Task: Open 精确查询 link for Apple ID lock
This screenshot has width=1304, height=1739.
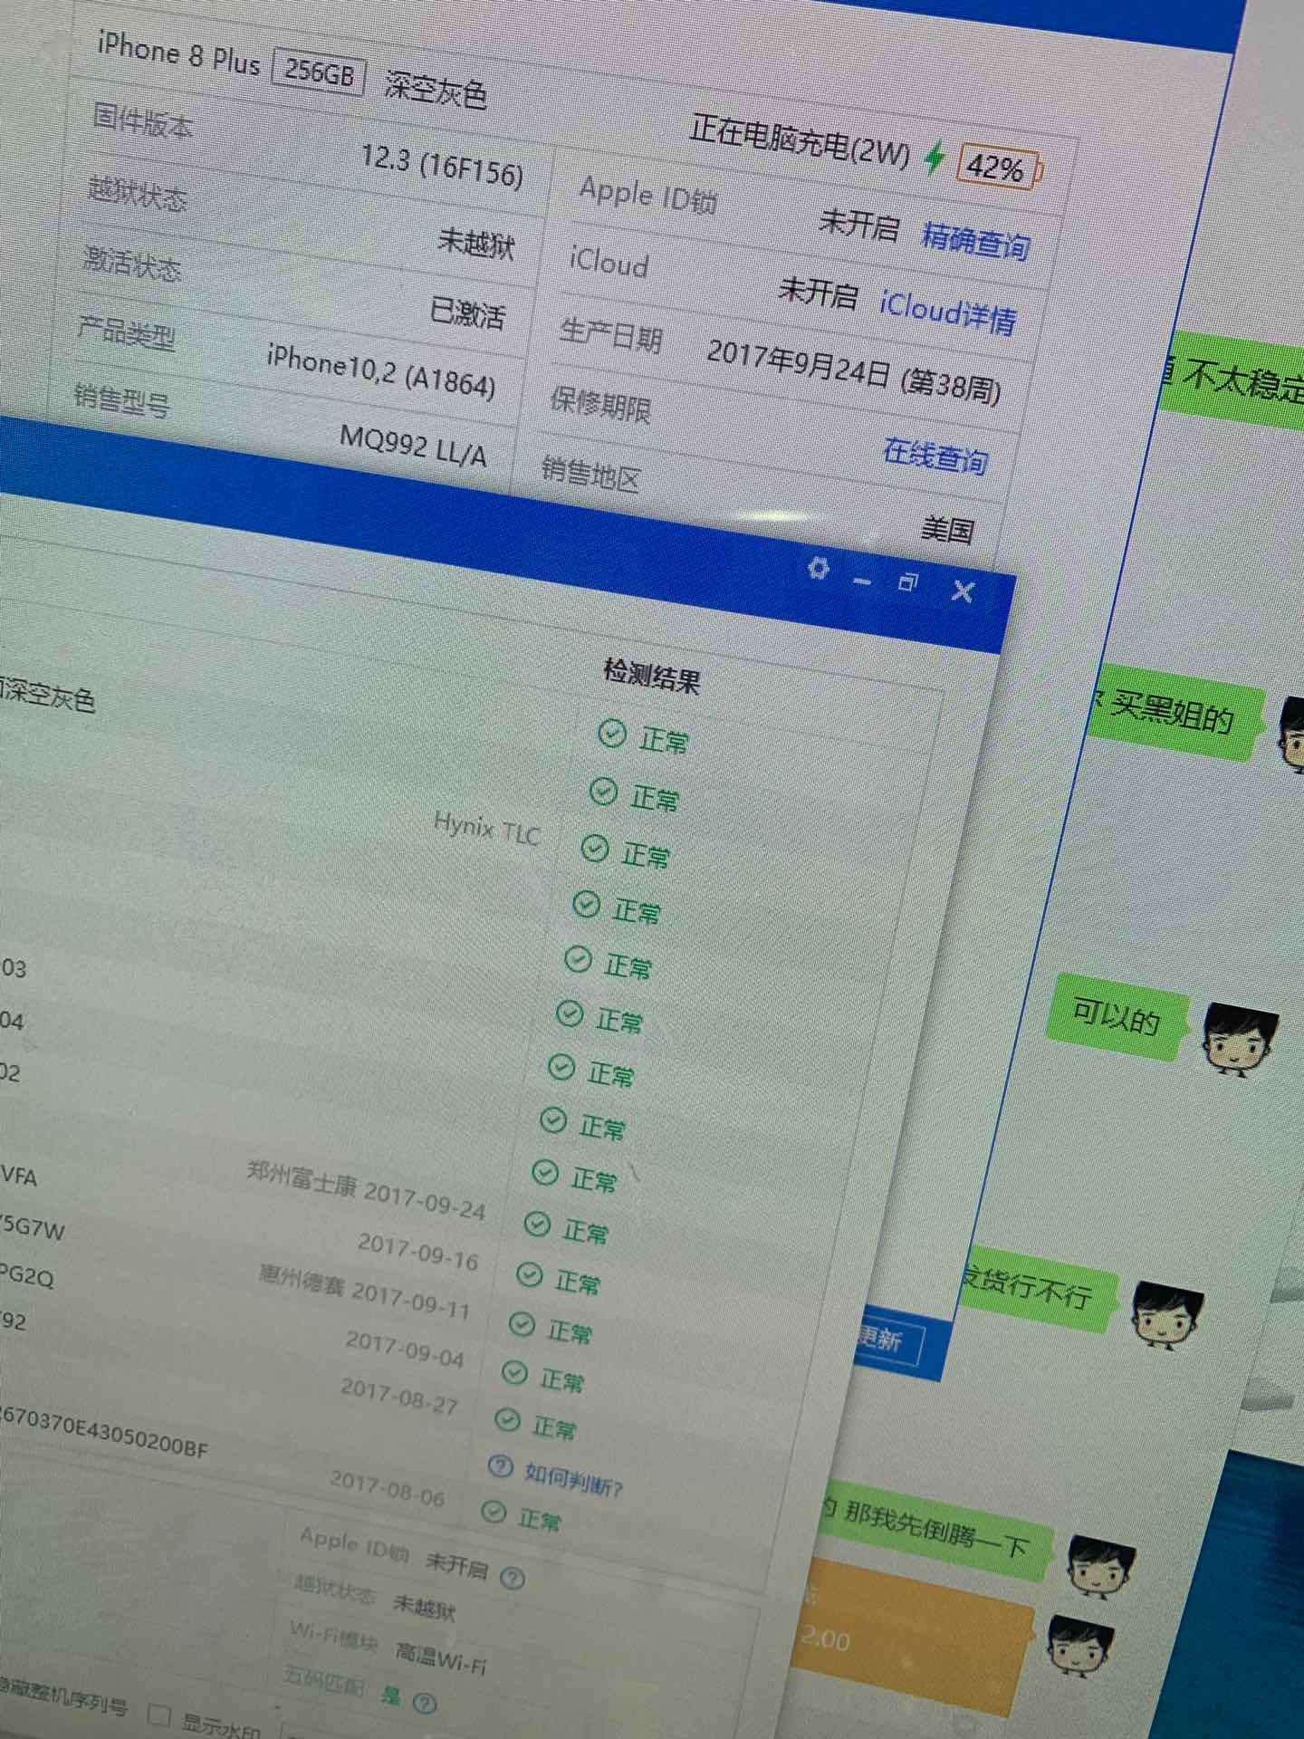Action: (x=975, y=241)
